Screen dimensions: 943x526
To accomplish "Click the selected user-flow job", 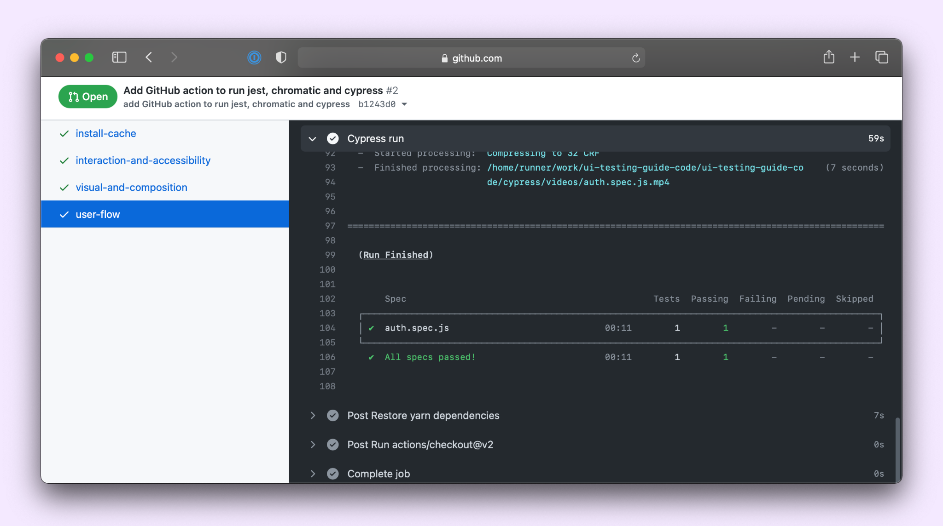I will [x=98, y=214].
